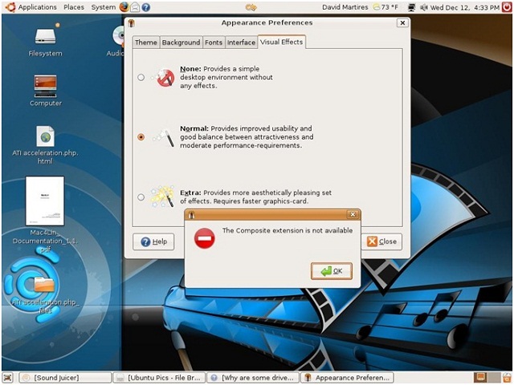Click the Help button in Appearance Preferences
The height and width of the screenshot is (385, 514).
point(153,241)
